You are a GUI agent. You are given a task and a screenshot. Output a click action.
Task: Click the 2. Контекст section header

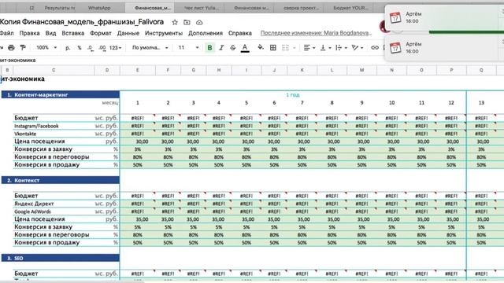[61, 180]
